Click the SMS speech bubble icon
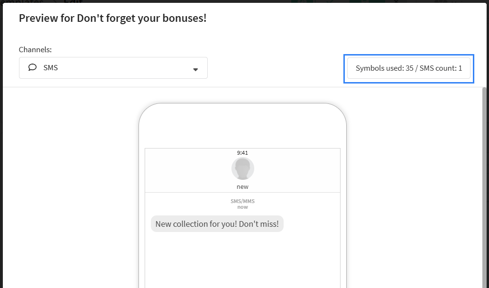The image size is (489, 288). click(32, 67)
